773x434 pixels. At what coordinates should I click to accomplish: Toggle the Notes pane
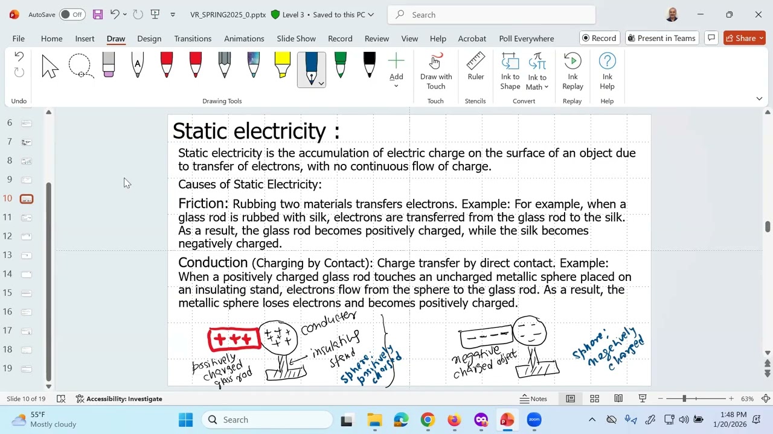point(533,398)
